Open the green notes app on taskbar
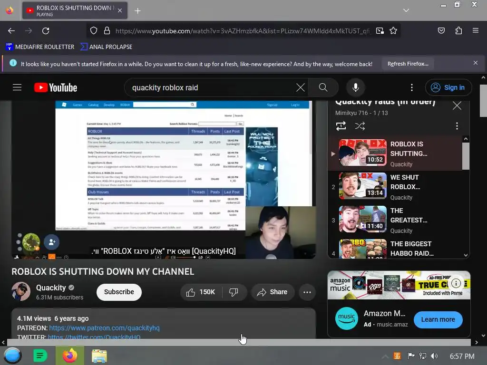Screen dimensions: 487x365 pyautogui.click(x=40, y=355)
